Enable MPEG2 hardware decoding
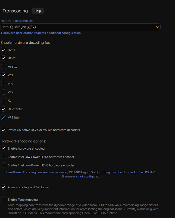175x218 pixels. point(4,67)
